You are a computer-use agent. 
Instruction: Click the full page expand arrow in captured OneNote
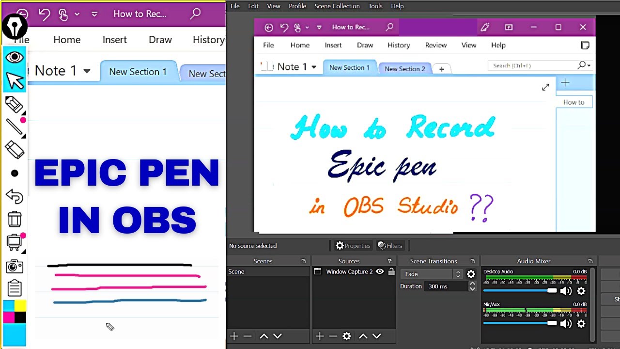click(545, 87)
